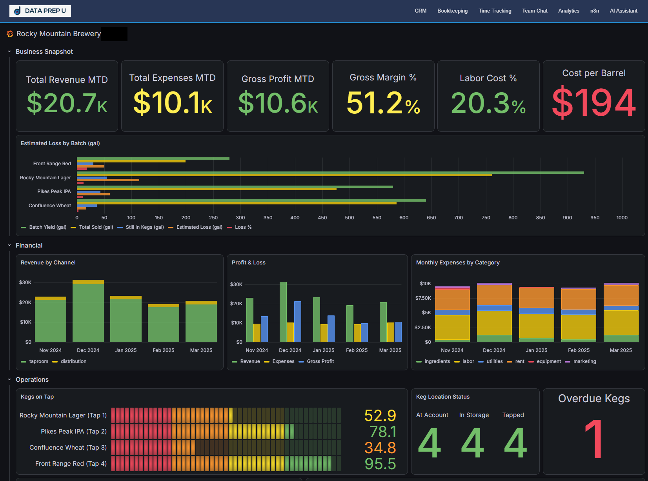Toggle the Loss % legend series
648x481 pixels.
tap(243, 227)
